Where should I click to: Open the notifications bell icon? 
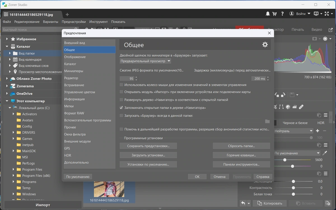click(268, 14)
